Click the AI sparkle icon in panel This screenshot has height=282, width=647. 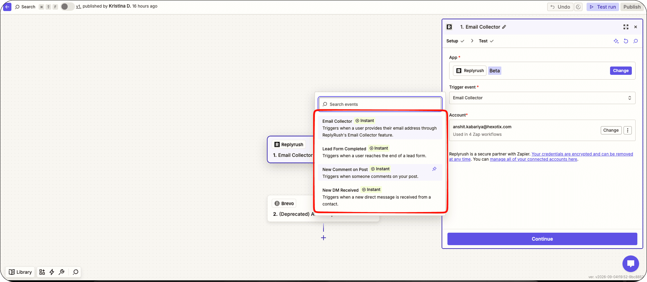tap(616, 41)
